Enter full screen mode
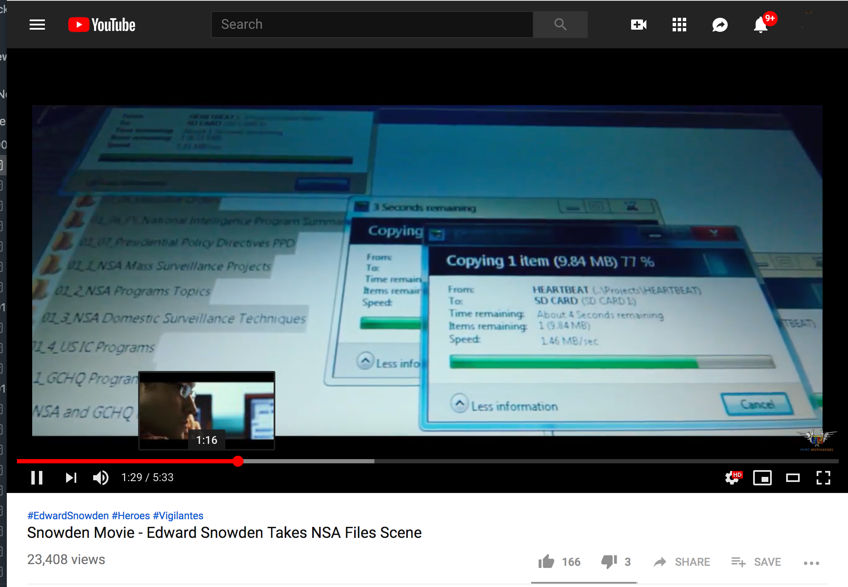The height and width of the screenshot is (587, 848). click(823, 478)
